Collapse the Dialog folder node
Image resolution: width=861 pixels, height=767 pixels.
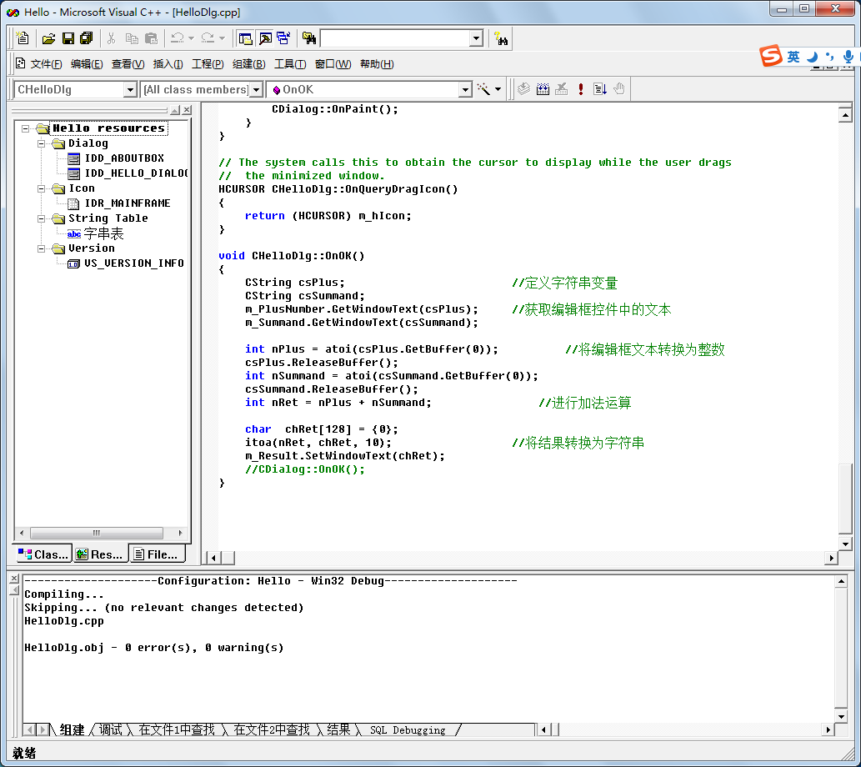[x=41, y=143]
